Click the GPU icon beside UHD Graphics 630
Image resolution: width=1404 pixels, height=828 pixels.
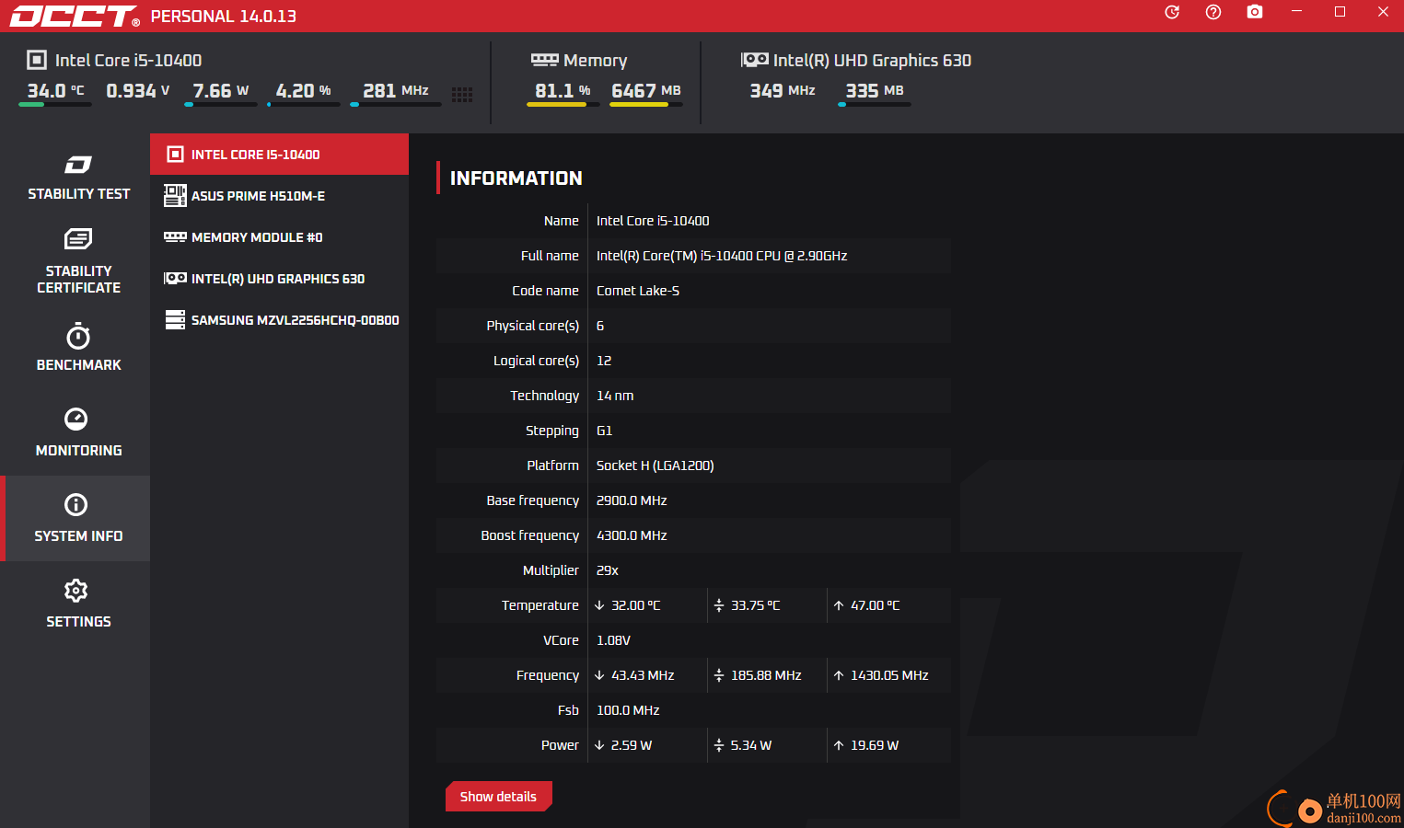(x=755, y=60)
